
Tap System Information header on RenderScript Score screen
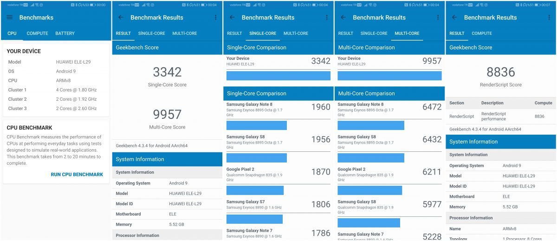501,142
